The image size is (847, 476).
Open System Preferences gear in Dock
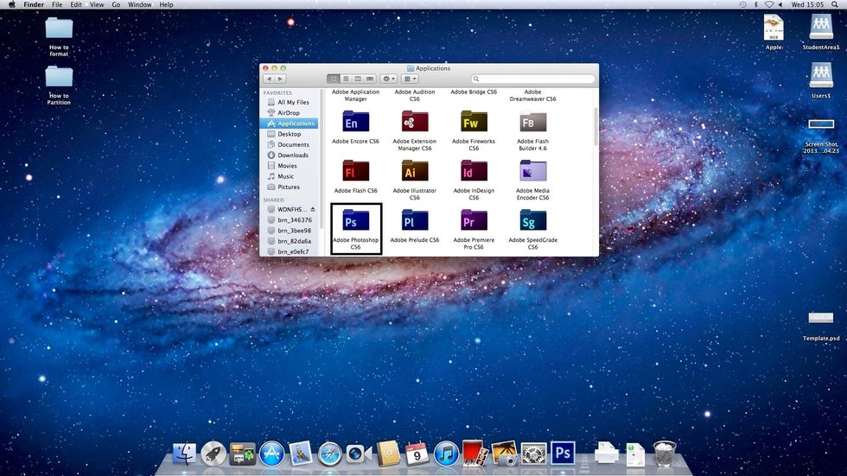click(534, 454)
